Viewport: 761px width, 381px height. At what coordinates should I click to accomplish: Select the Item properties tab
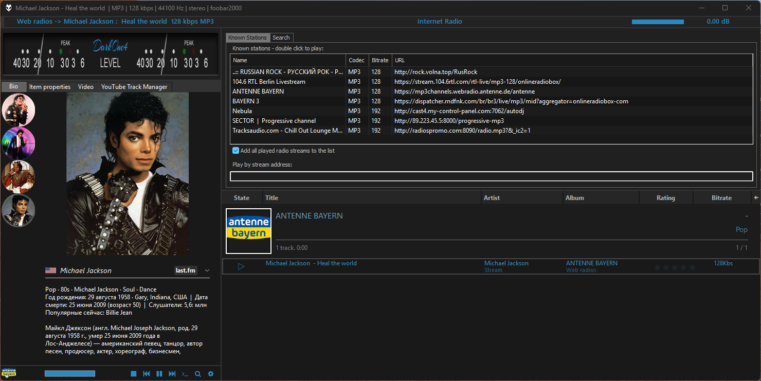click(x=50, y=87)
